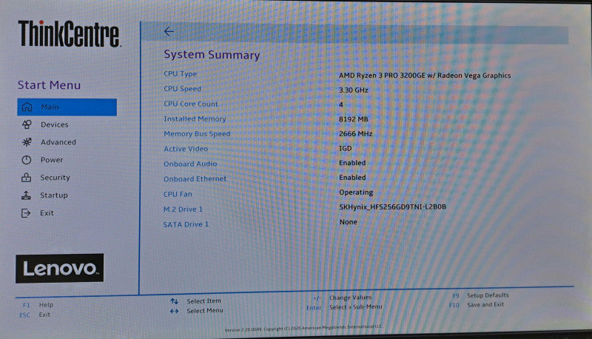Click the M.2 Drive 1 label
The image size is (592, 339).
pyautogui.click(x=183, y=209)
